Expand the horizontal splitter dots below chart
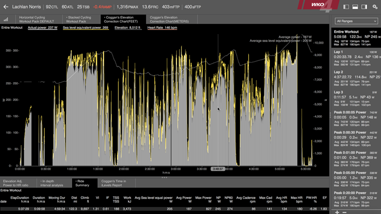This screenshot has width=381, height=214. point(164,178)
